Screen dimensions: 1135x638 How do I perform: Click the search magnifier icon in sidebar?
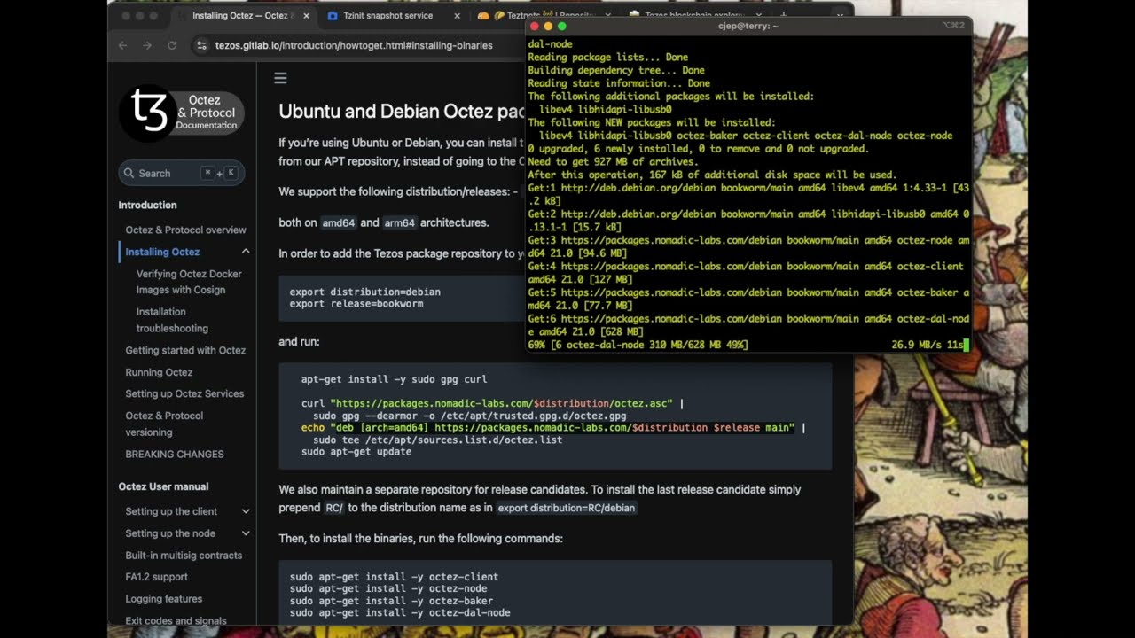pos(129,174)
